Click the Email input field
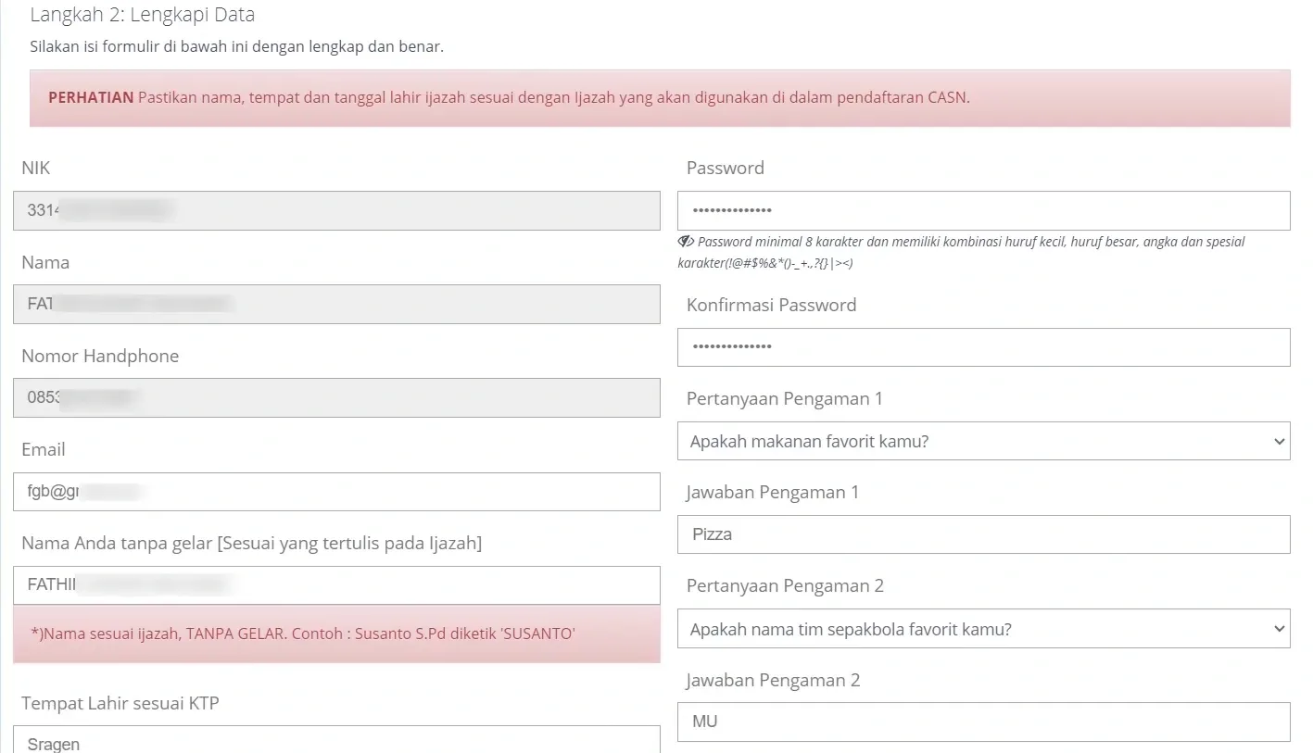 (337, 491)
